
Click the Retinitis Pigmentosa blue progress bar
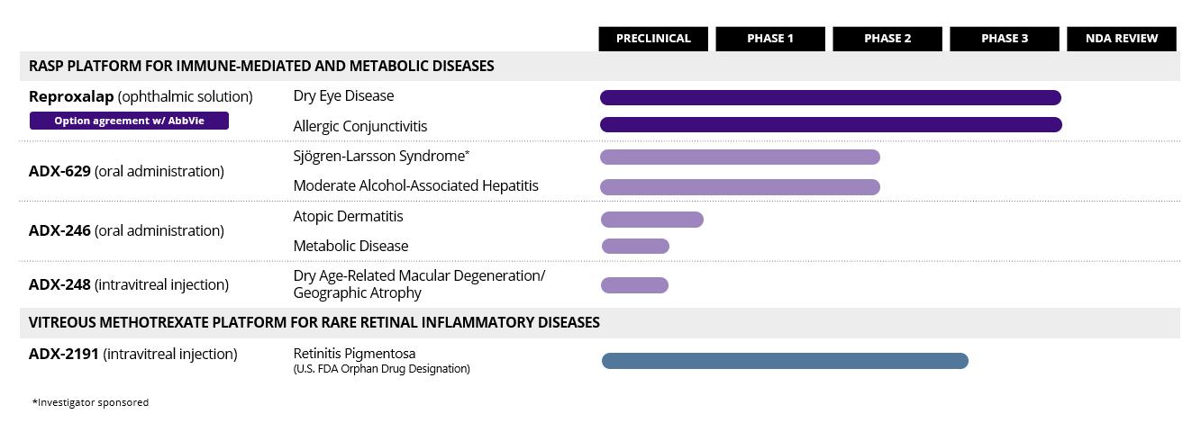click(x=785, y=361)
